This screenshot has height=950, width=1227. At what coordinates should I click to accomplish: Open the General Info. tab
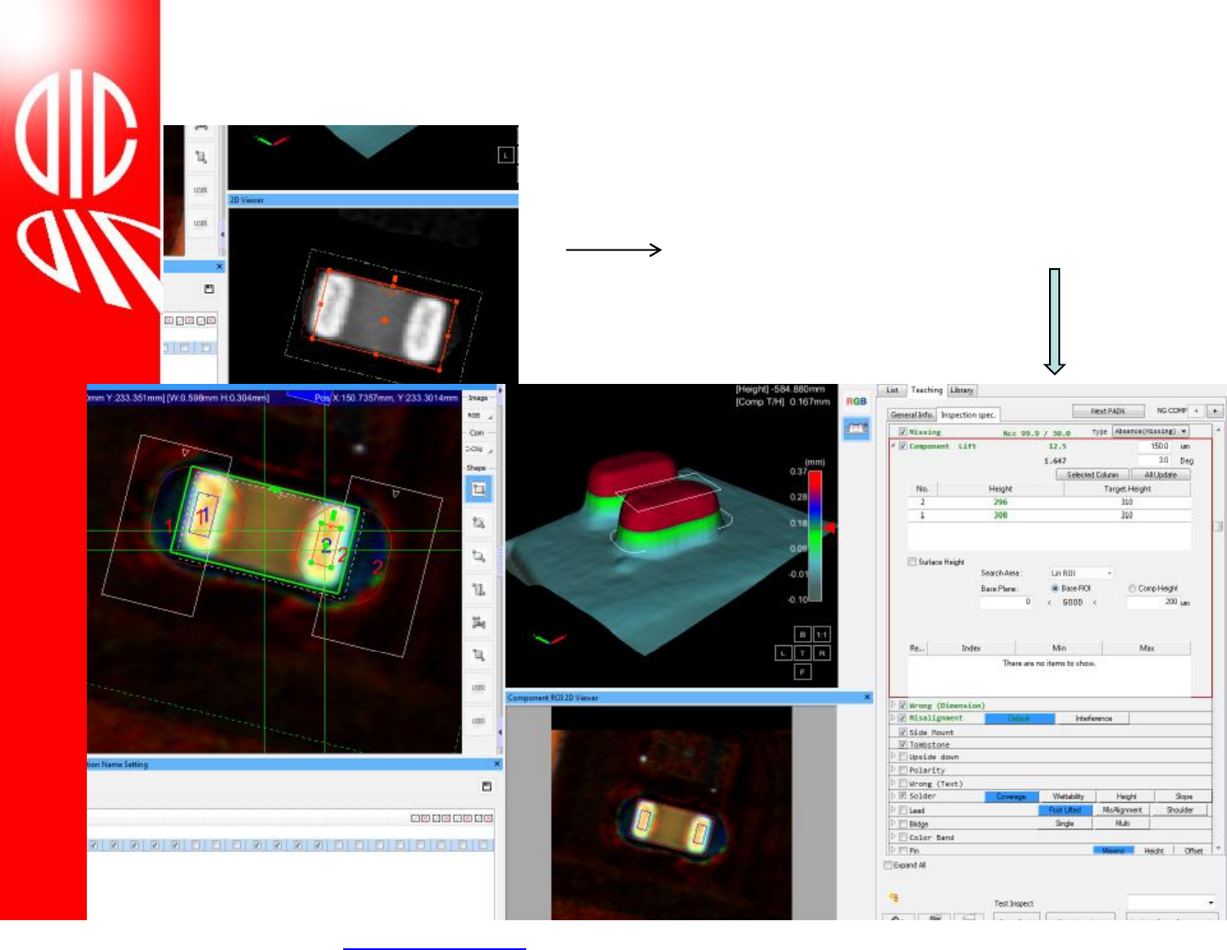[911, 415]
